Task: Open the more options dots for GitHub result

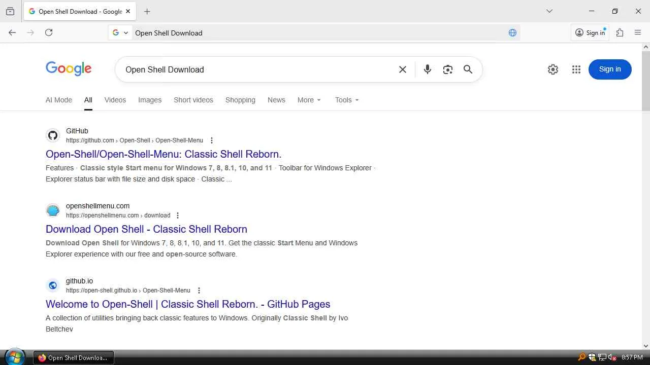Action: tap(212, 140)
